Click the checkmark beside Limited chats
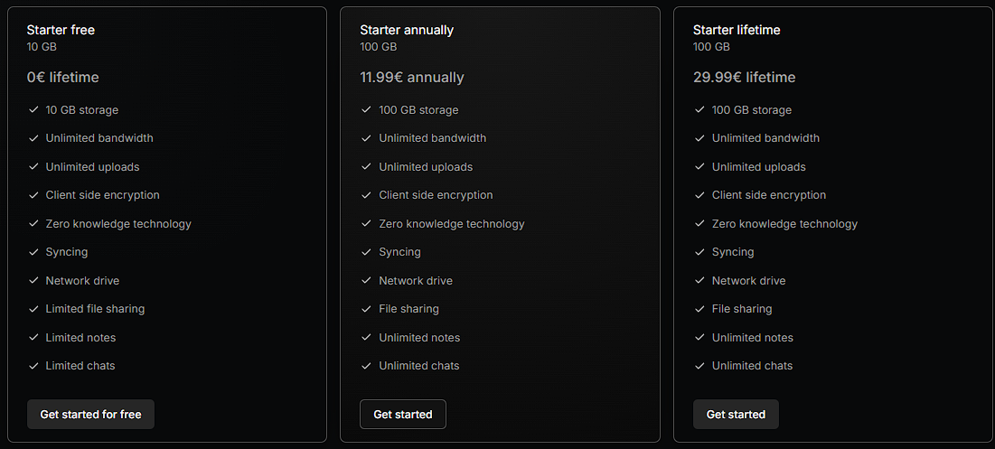 click(33, 366)
